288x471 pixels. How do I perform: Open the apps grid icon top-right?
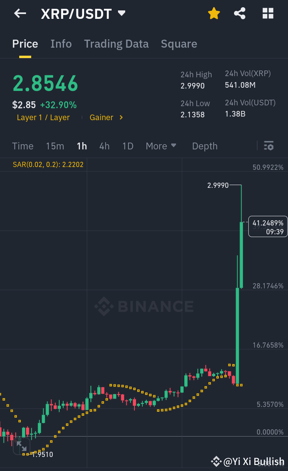click(267, 13)
